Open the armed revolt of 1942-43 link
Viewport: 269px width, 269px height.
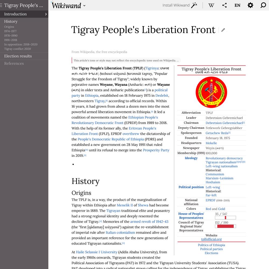[149, 221]
